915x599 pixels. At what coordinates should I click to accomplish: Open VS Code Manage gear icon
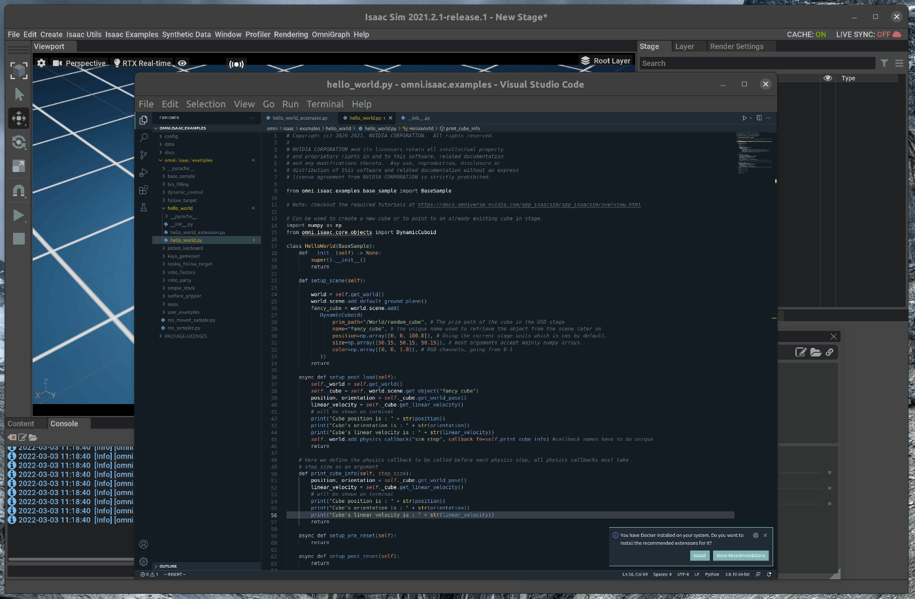click(143, 562)
